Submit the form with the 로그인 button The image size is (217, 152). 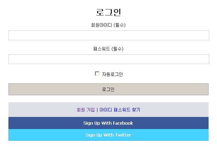[108, 89]
